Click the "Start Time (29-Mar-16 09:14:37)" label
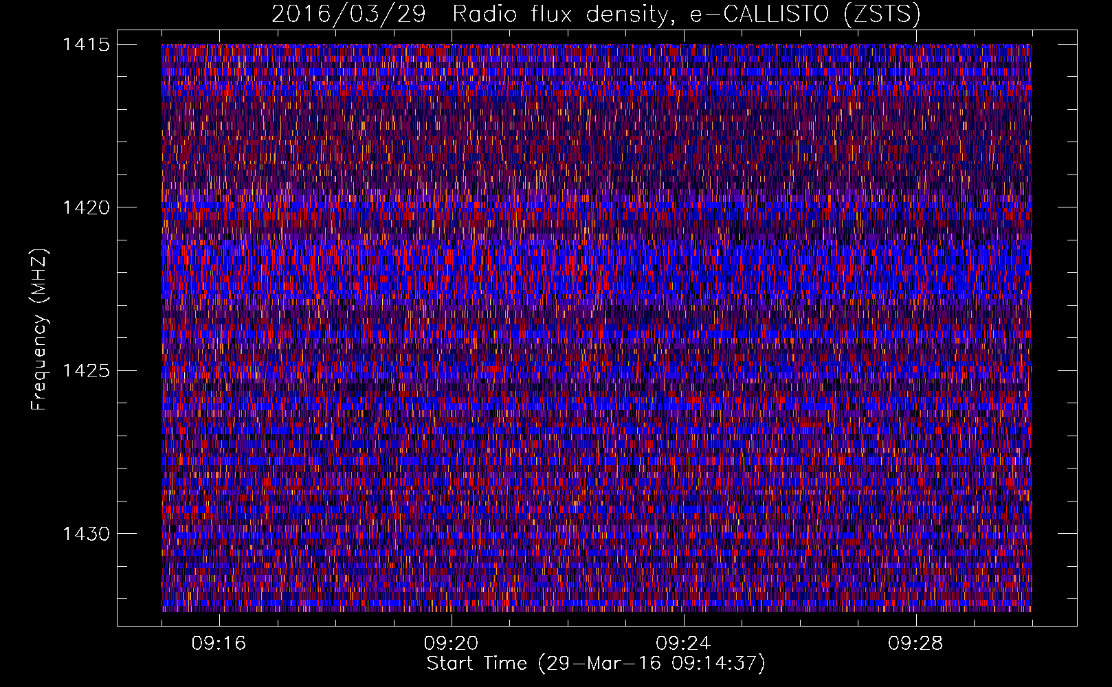Viewport: 1112px width, 687px height. coord(596,664)
